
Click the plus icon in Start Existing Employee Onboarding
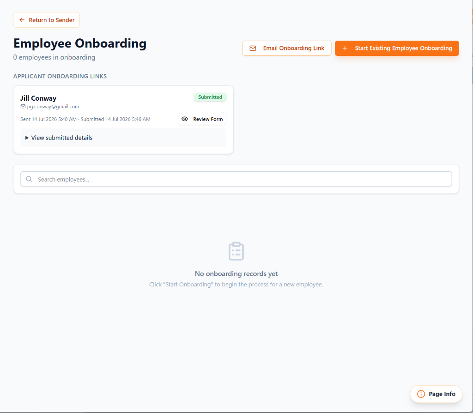pyautogui.click(x=345, y=48)
